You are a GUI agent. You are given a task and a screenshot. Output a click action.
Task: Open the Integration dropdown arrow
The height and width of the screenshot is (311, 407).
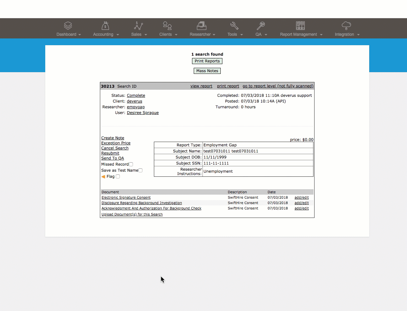(x=358, y=35)
